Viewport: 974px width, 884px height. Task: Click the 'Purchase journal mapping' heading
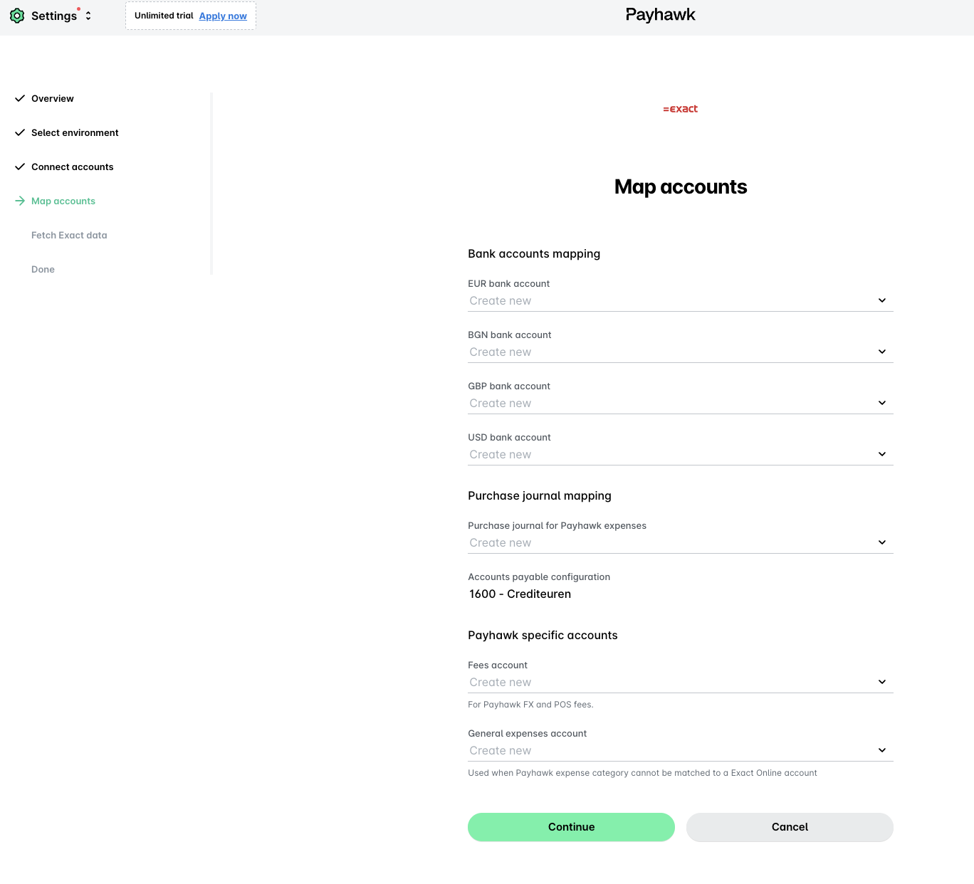tap(540, 496)
